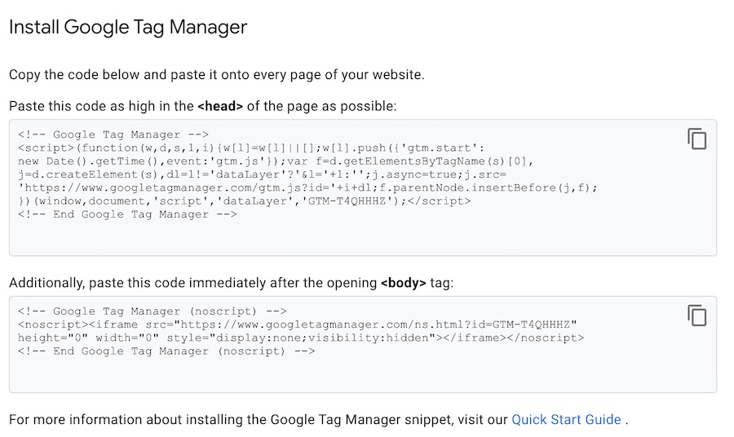Click the 'Additionally, paste this code' instruction
Viewport: 734px width, 437px height.
point(194,284)
